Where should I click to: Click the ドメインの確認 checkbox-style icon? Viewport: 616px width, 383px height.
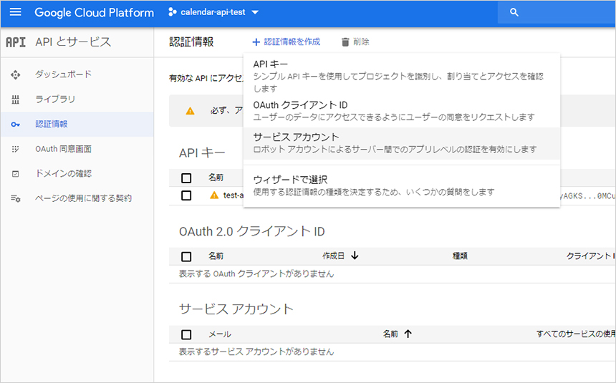pos(15,174)
